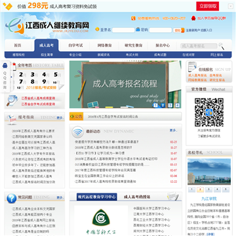The image size is (236, 236).
Task: Open the 研究生报名 sign-up link
Action: click(x=217, y=80)
